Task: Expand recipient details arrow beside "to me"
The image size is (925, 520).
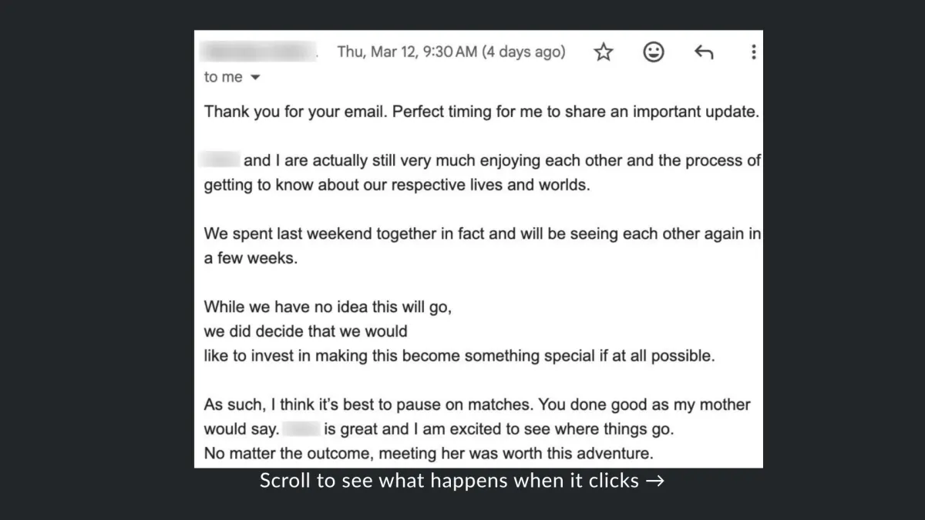Action: (x=256, y=78)
